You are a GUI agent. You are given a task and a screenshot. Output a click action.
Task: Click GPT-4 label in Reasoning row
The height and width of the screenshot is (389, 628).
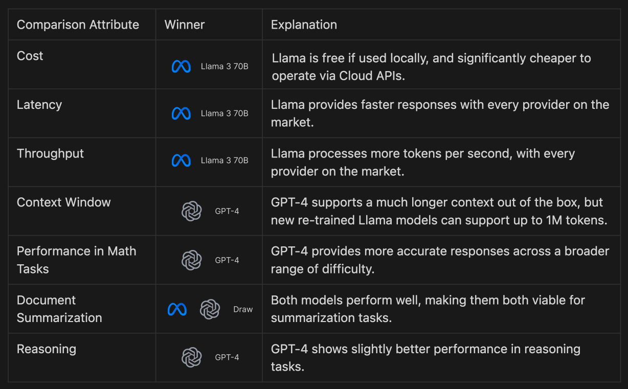tap(227, 357)
